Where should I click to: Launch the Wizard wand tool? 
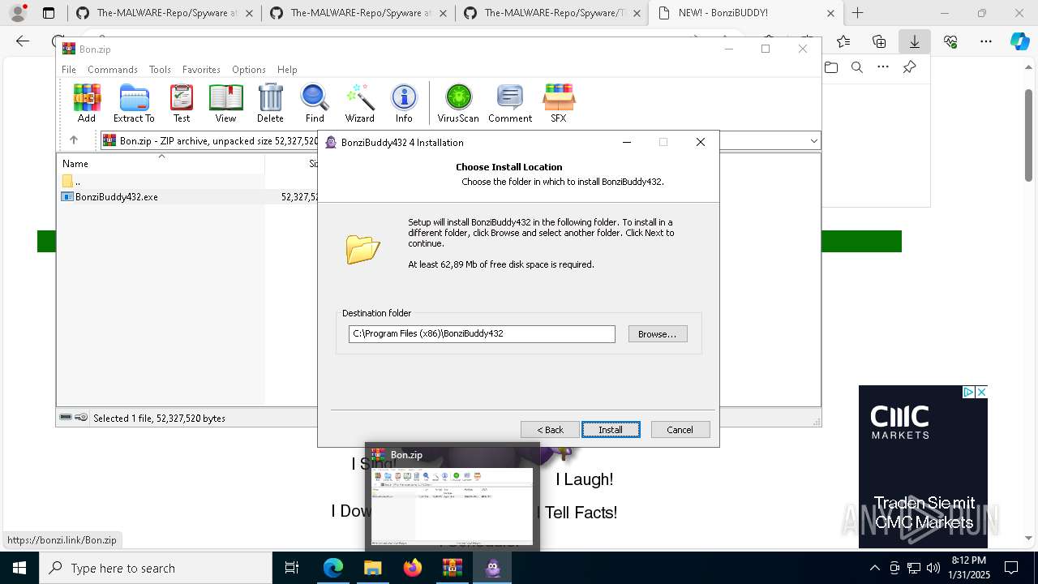click(359, 103)
